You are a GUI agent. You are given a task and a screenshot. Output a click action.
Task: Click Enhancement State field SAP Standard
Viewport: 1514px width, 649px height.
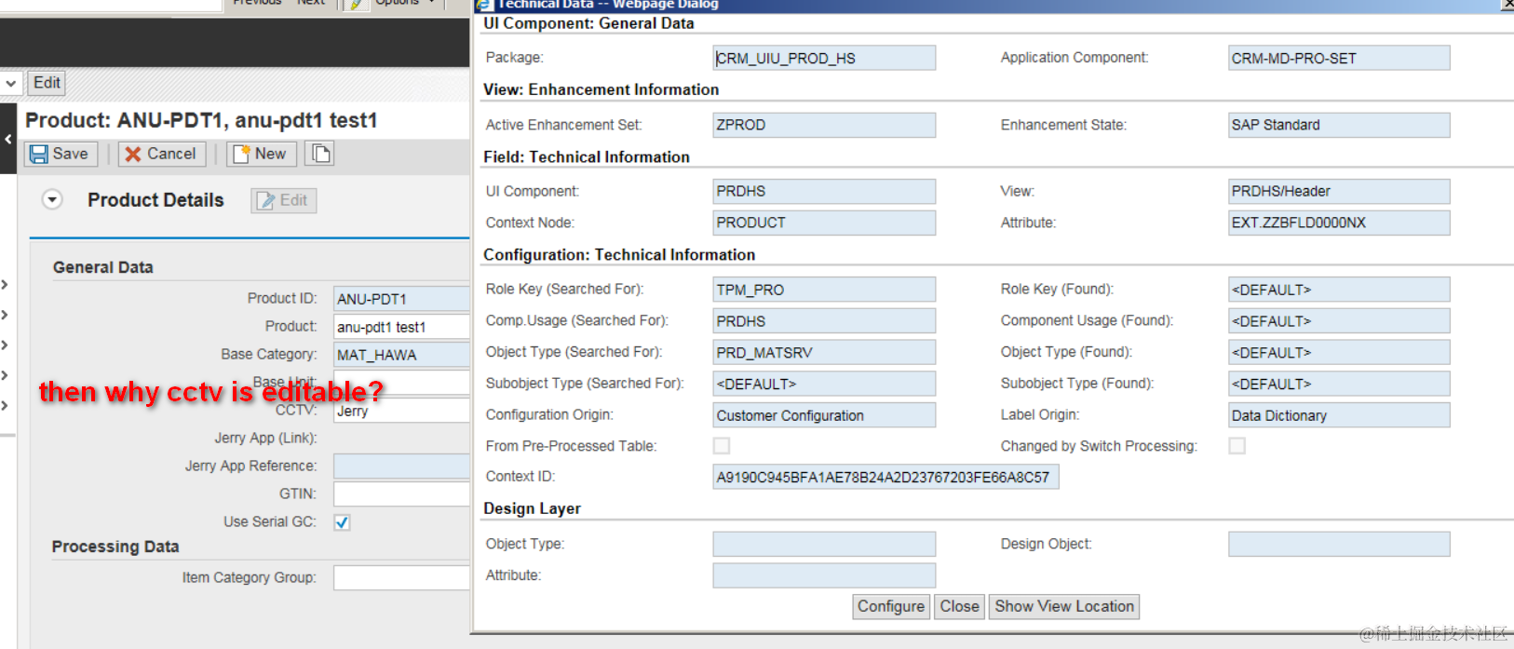(1339, 125)
